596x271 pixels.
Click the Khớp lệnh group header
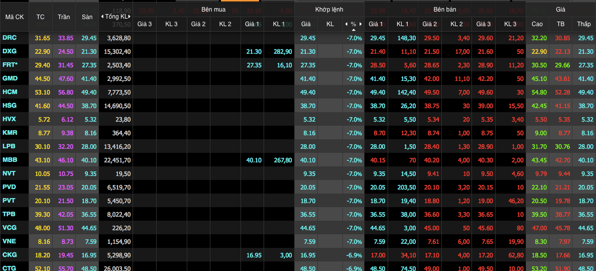pyautogui.click(x=329, y=10)
